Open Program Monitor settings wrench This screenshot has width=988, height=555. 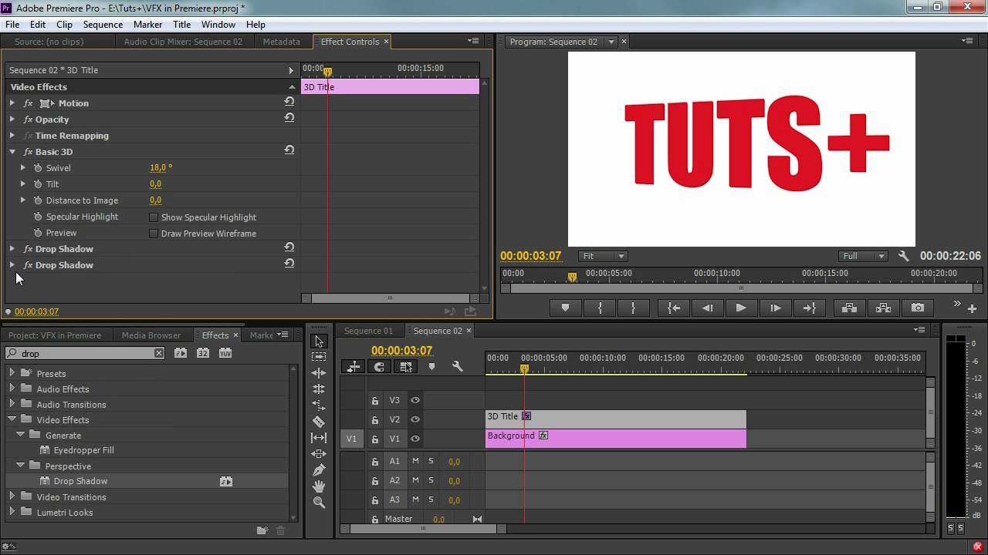click(x=904, y=256)
